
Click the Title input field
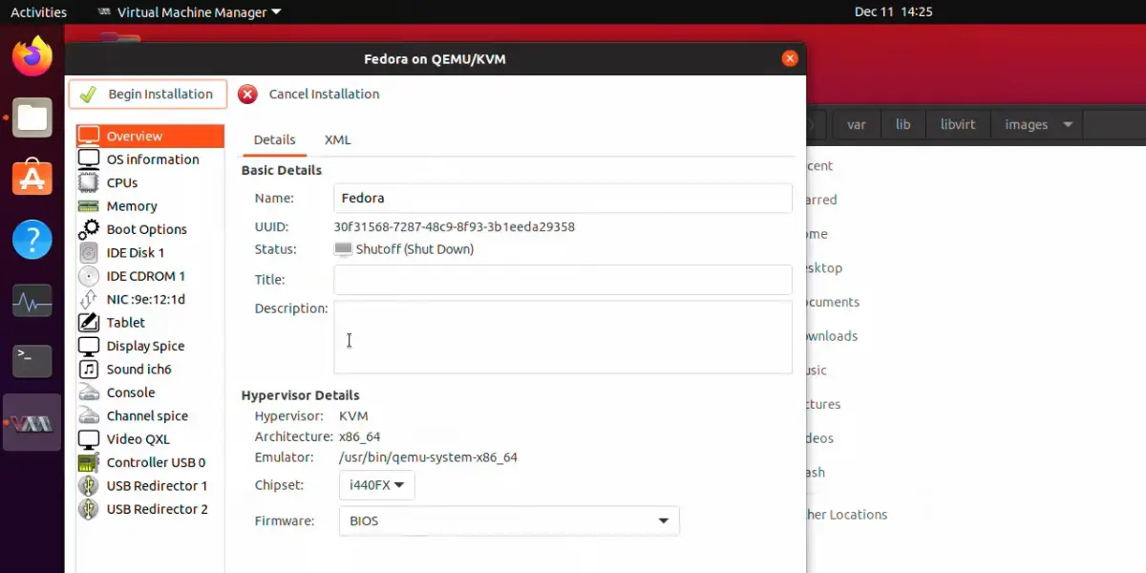(x=562, y=280)
